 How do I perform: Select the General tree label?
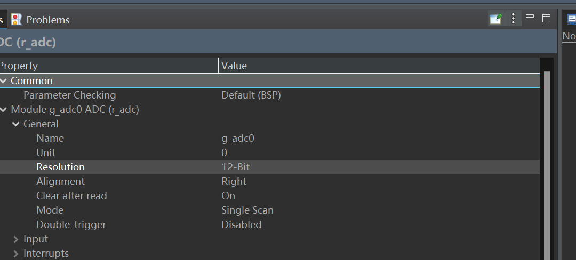pos(41,124)
